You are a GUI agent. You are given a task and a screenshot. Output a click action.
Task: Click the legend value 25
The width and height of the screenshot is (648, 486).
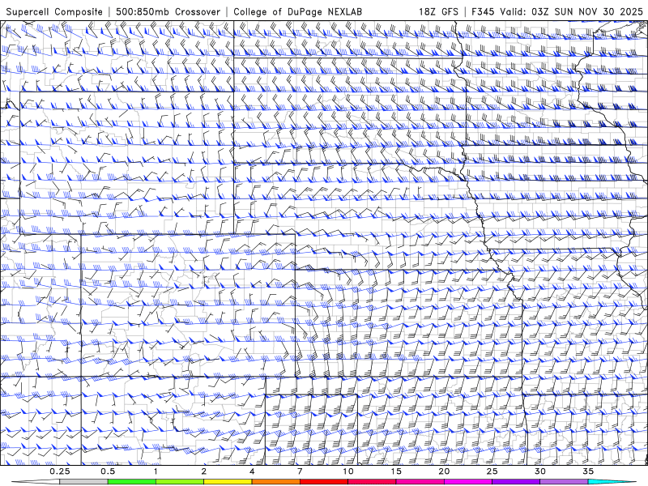492,471
